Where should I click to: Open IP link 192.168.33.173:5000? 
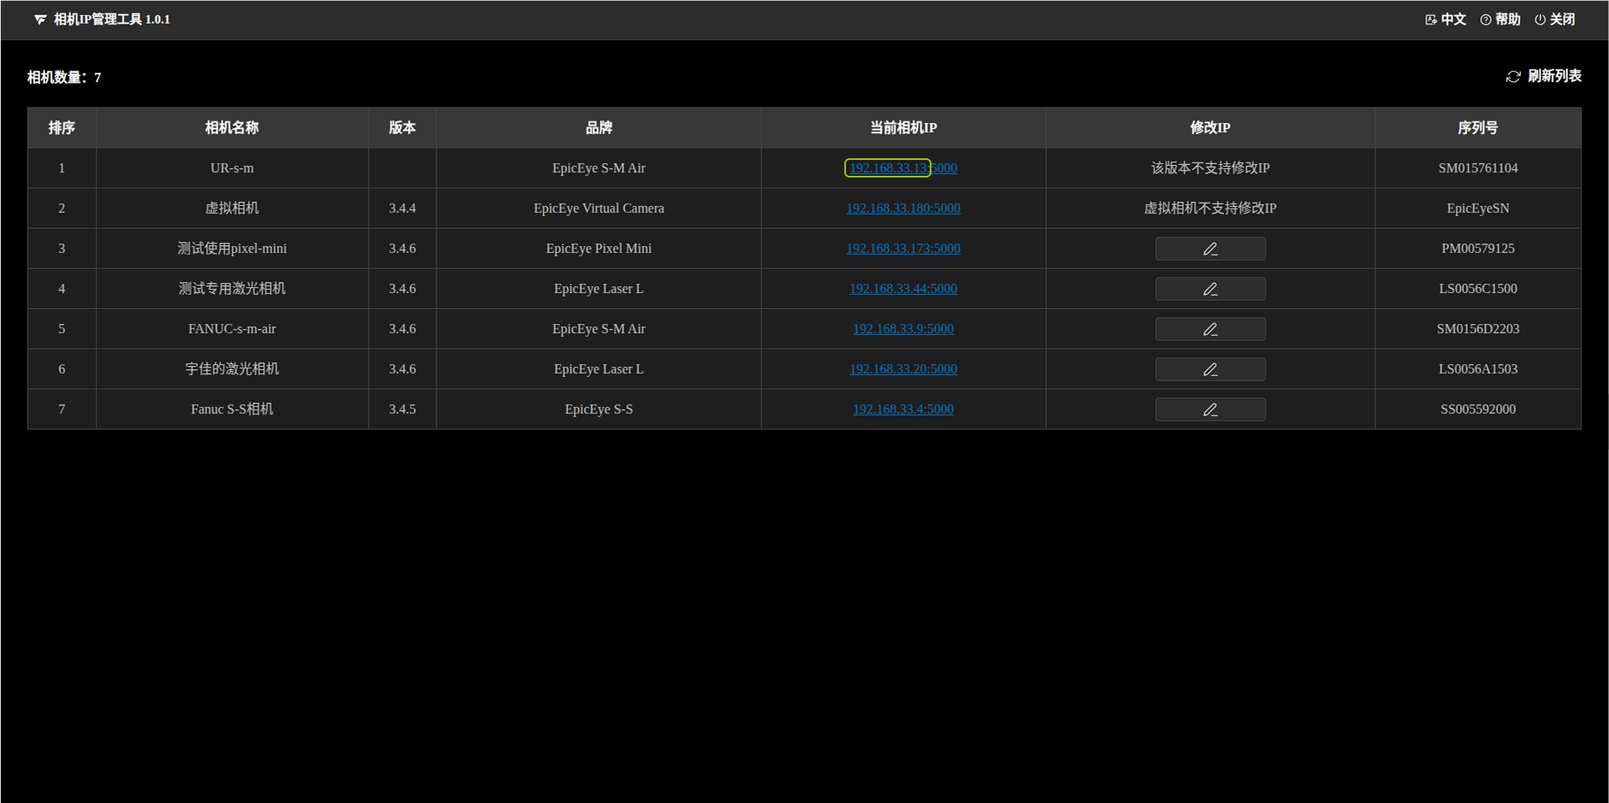point(902,249)
